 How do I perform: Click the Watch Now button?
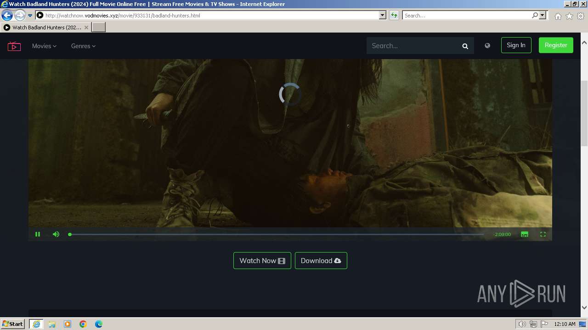pyautogui.click(x=262, y=260)
